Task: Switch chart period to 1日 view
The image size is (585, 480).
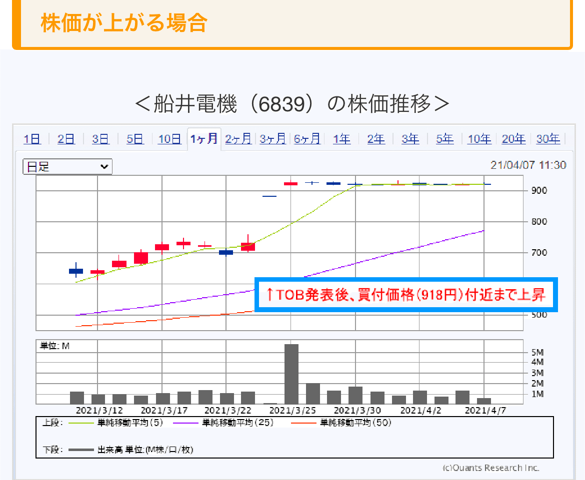Action: (x=31, y=139)
